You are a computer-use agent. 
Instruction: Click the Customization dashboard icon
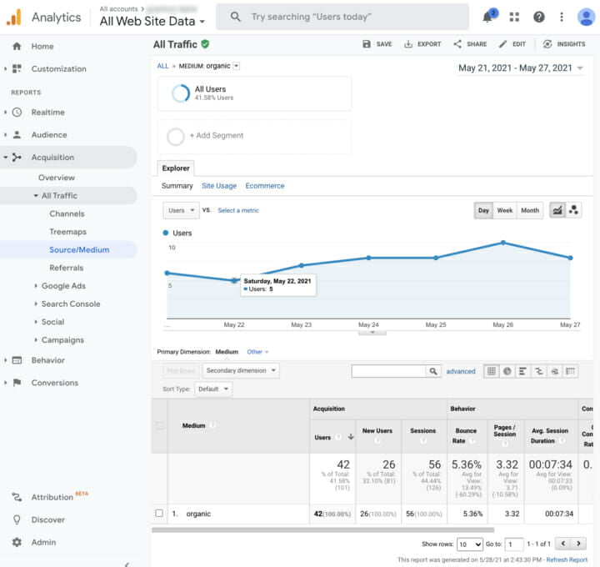(x=17, y=69)
